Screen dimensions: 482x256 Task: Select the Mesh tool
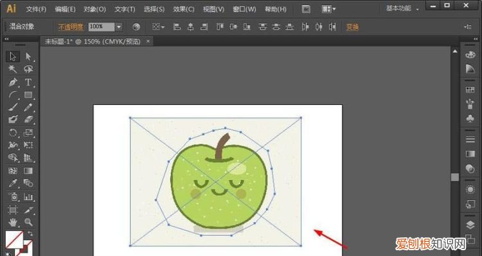point(13,170)
